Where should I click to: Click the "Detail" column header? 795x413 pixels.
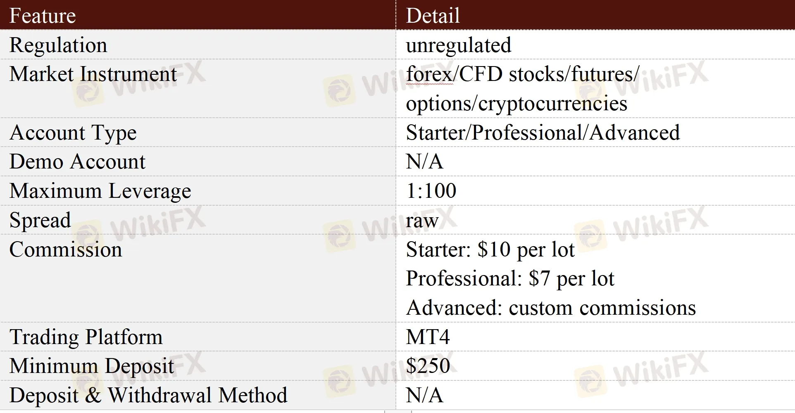433,16
